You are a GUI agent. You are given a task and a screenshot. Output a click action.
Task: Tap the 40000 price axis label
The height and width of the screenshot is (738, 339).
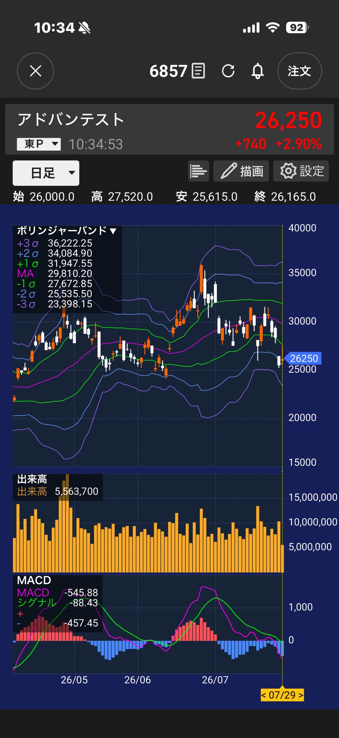tap(302, 228)
